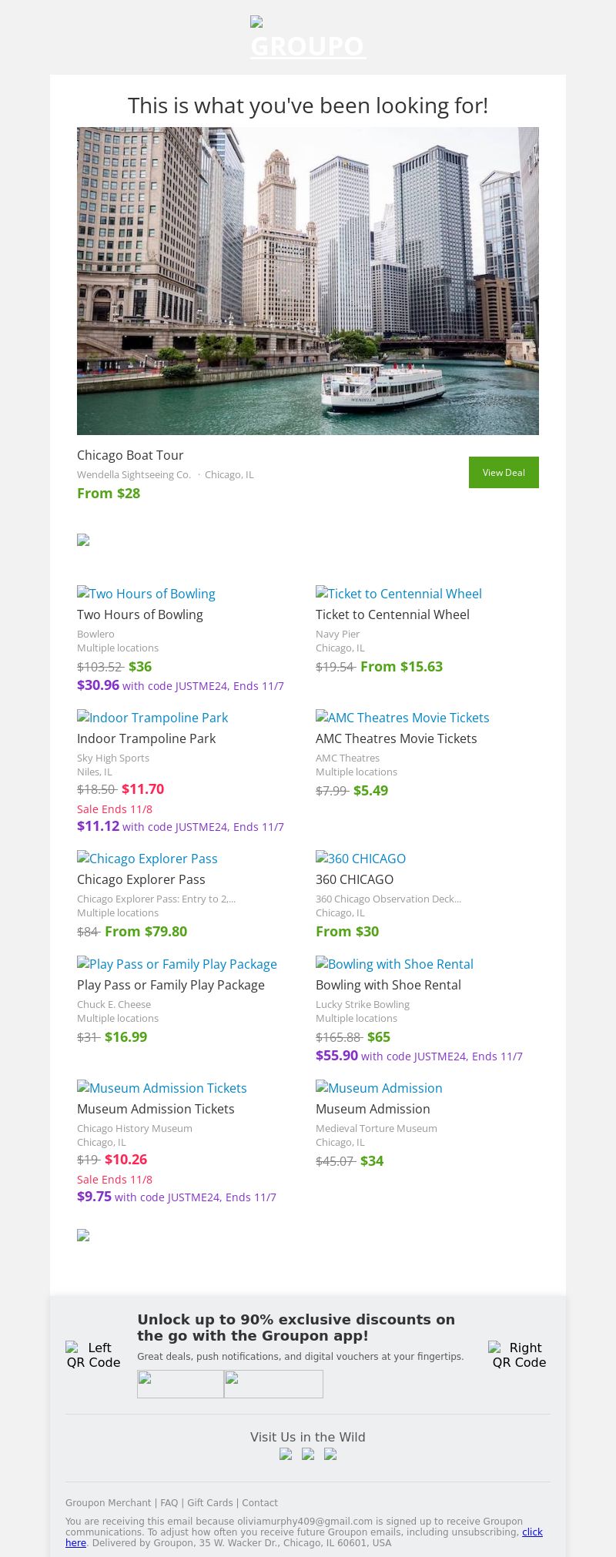The width and height of the screenshot is (616, 1557).
Task: Open Two Hours of Bowling image link
Action: (146, 594)
